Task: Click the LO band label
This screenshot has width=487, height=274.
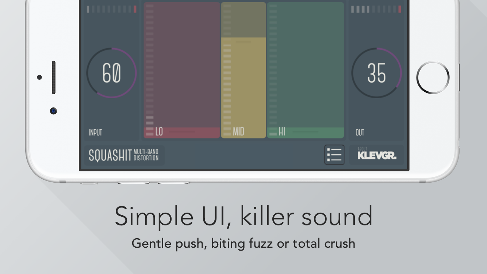Action: click(159, 132)
